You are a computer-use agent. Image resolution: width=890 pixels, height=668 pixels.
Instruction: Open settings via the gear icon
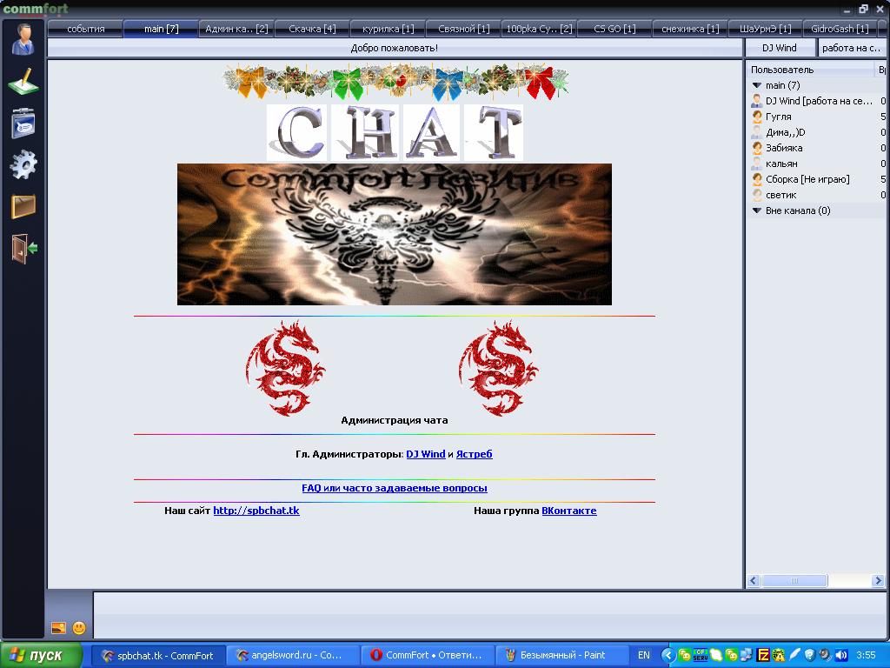coord(23,164)
